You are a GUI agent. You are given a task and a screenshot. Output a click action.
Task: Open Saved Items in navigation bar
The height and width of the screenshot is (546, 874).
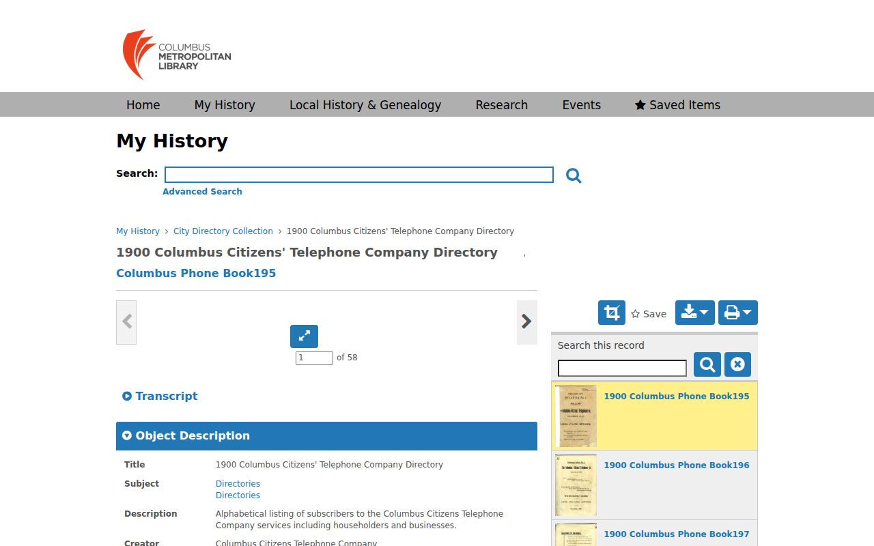(x=677, y=104)
